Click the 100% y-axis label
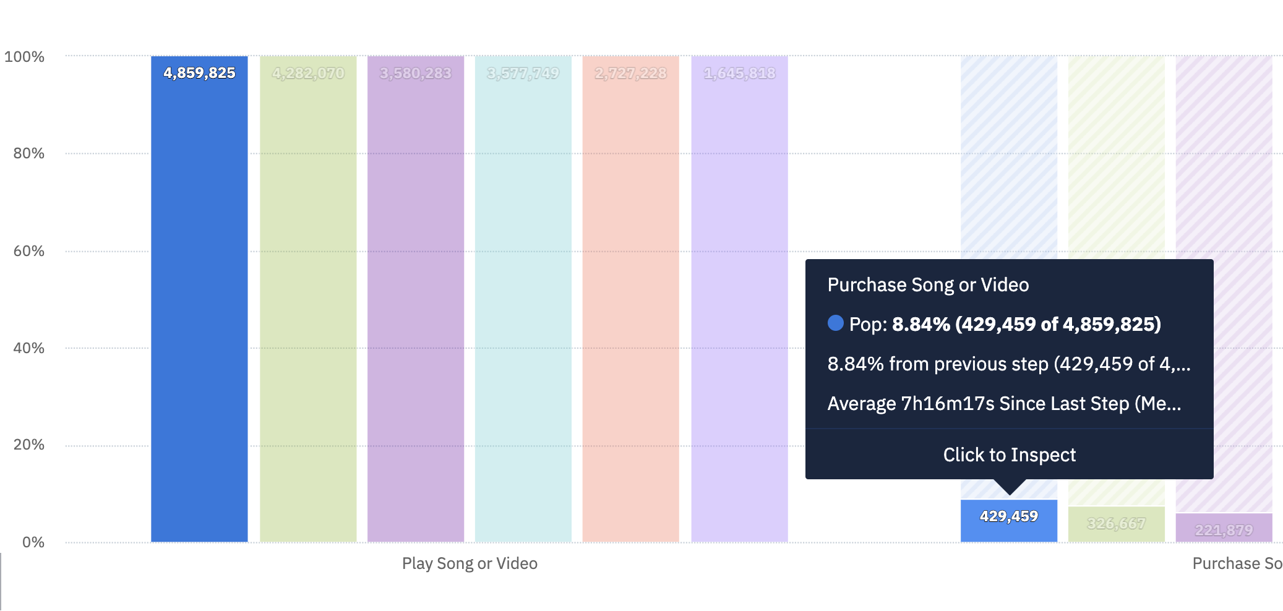Screen dimensions: 1283x611 coord(25,57)
